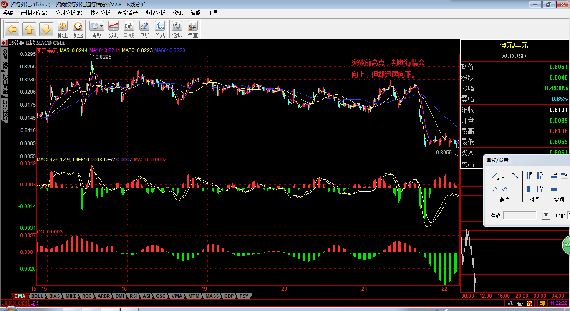Switch to the OSC indicator tab
The image size is (570, 311).
[x=161, y=296]
